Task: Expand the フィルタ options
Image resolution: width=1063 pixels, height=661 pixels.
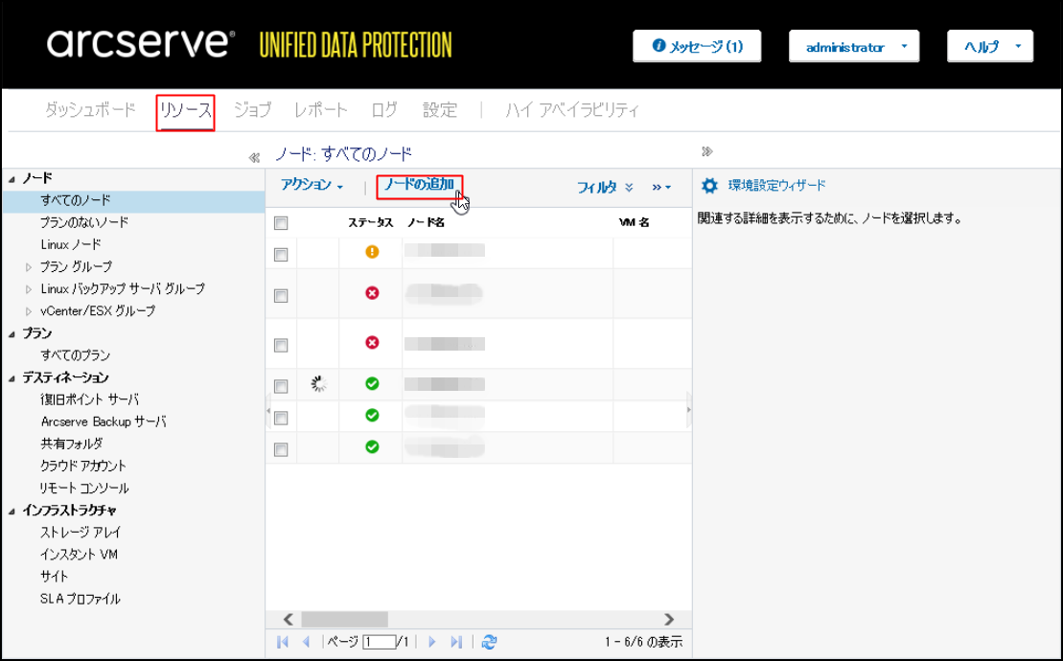Action: click(x=605, y=187)
